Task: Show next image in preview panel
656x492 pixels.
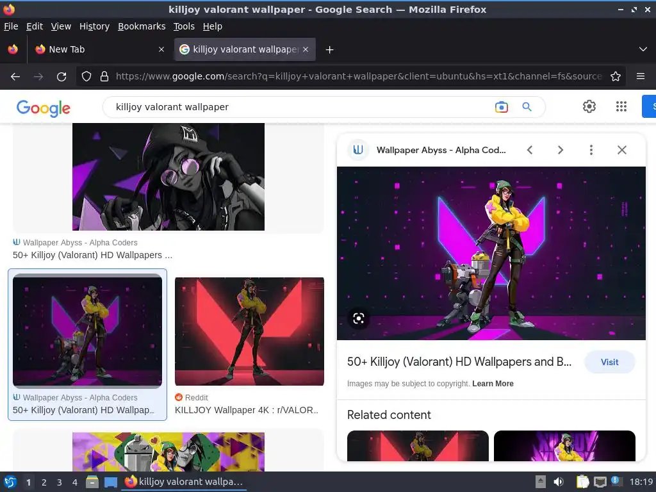Action: click(560, 150)
